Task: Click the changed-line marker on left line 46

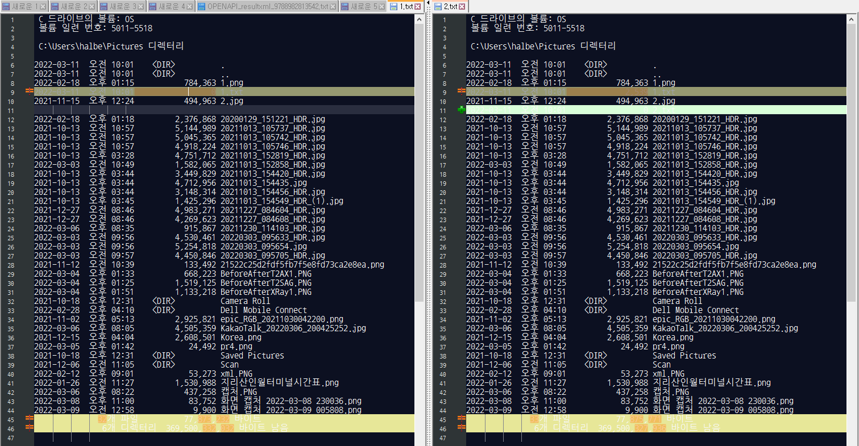Action: 29,428
